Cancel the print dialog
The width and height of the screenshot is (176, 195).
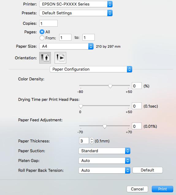point(137,189)
